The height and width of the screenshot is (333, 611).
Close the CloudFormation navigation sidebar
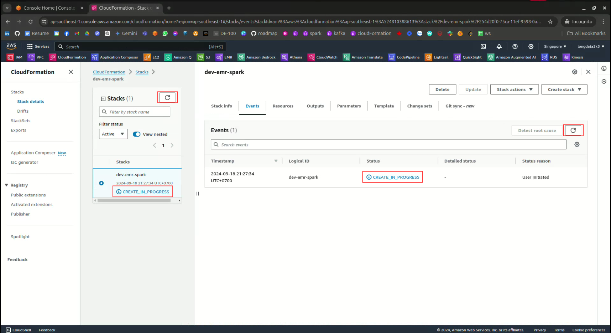point(71,72)
